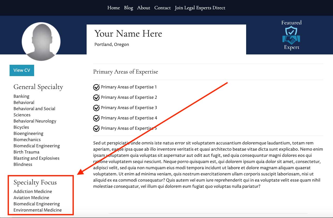Viewport: 333px width, 218px height.
Task: Select Banking under General Specialty
Action: tap(21, 96)
